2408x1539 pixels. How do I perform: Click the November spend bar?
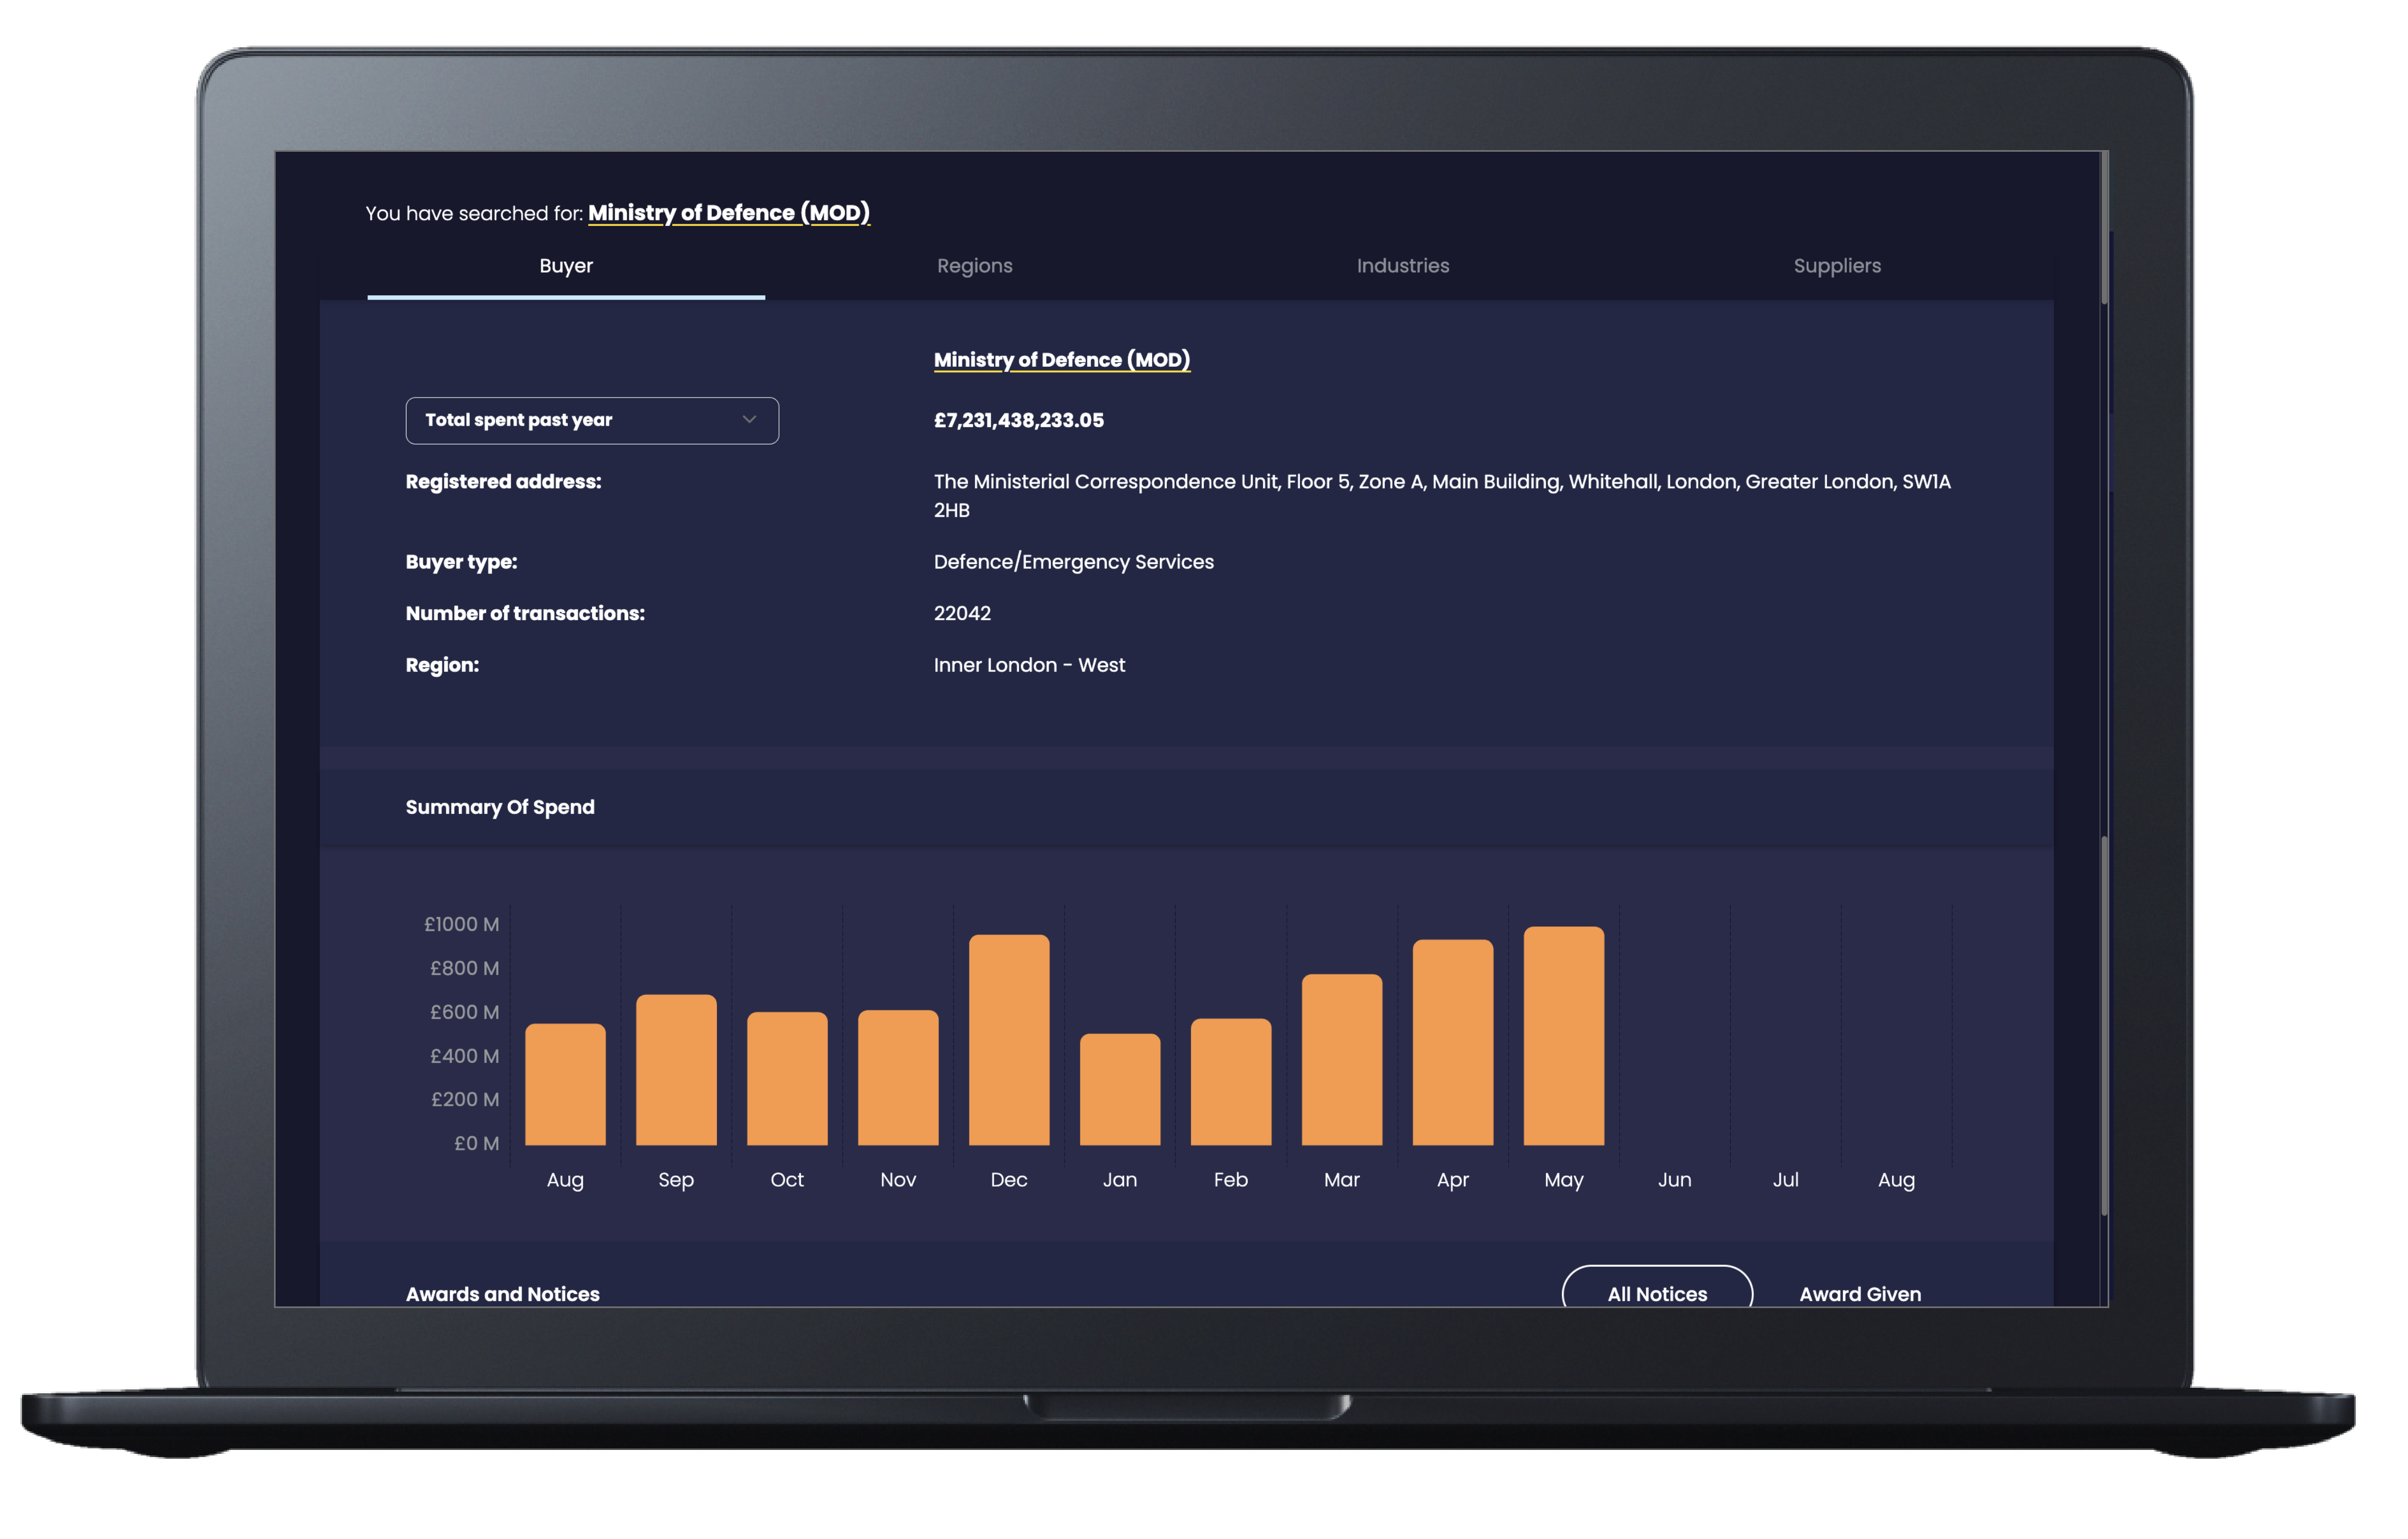[898, 1078]
